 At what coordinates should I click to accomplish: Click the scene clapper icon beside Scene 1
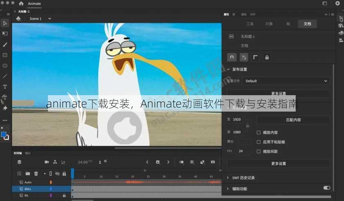(18, 19)
